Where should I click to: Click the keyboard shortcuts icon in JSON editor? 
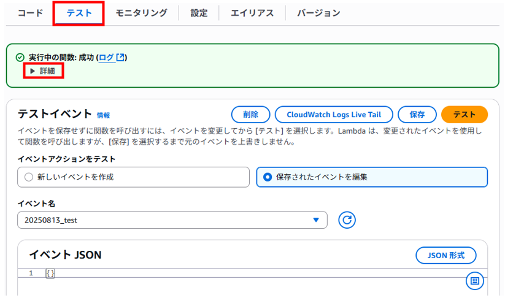(475, 281)
